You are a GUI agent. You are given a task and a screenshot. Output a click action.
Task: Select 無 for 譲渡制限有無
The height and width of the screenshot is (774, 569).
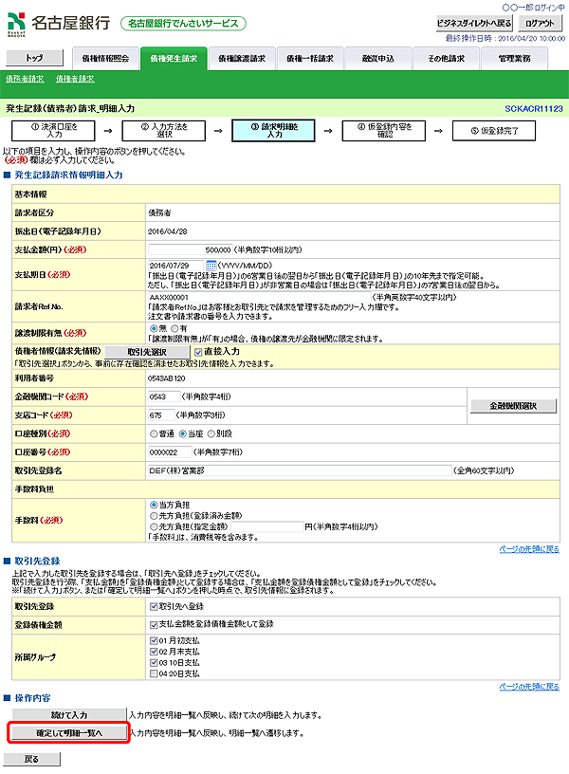[154, 328]
